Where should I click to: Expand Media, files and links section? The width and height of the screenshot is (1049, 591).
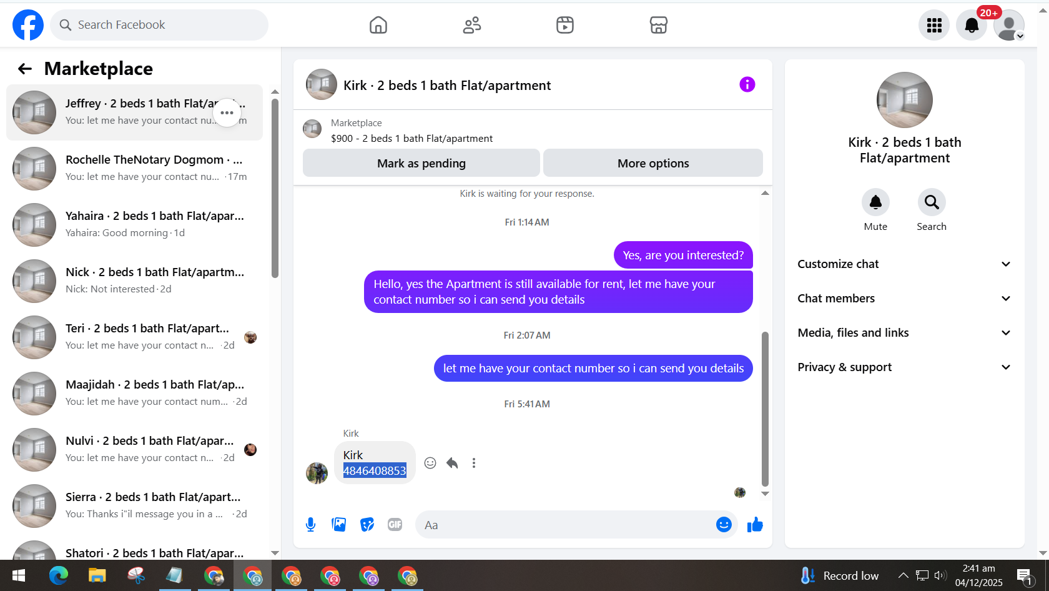click(x=904, y=333)
